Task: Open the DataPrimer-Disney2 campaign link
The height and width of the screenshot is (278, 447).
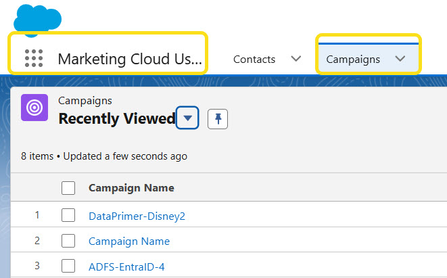Action: click(137, 216)
